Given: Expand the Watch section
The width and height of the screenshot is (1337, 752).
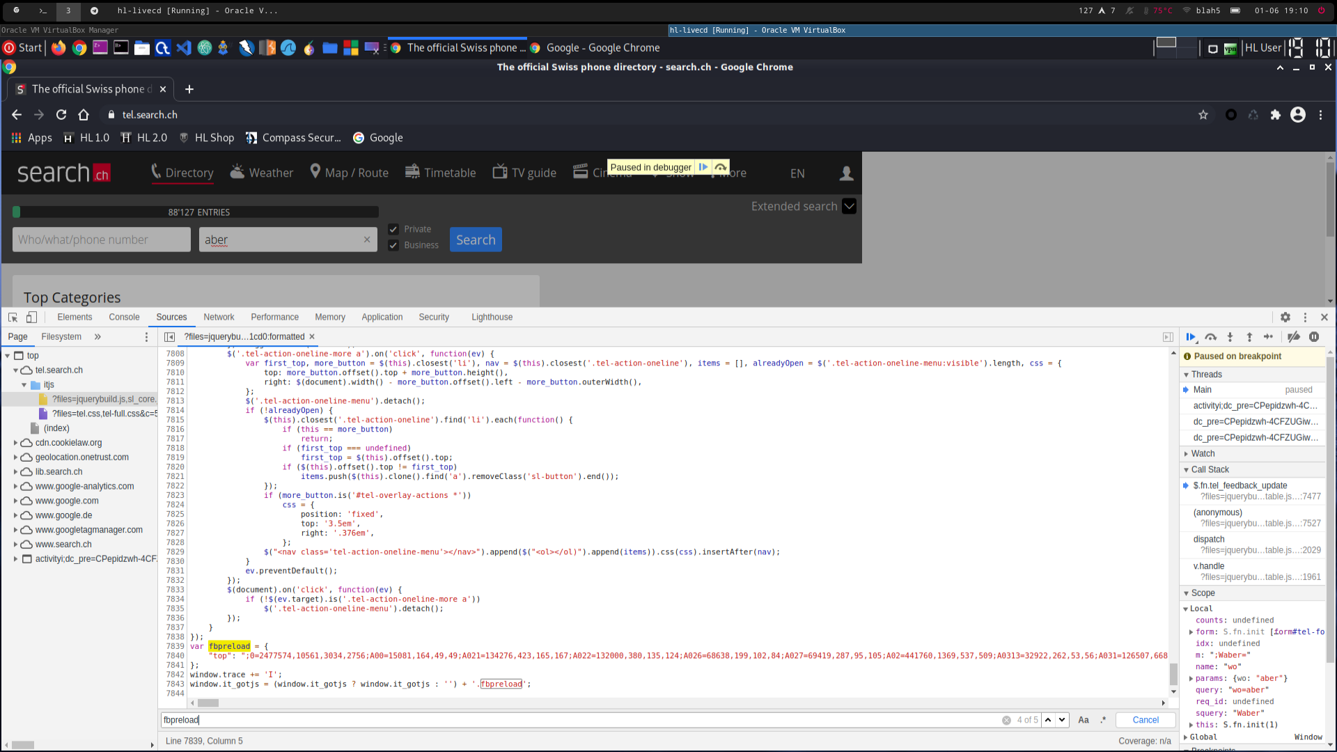Looking at the screenshot, I should (1203, 453).
